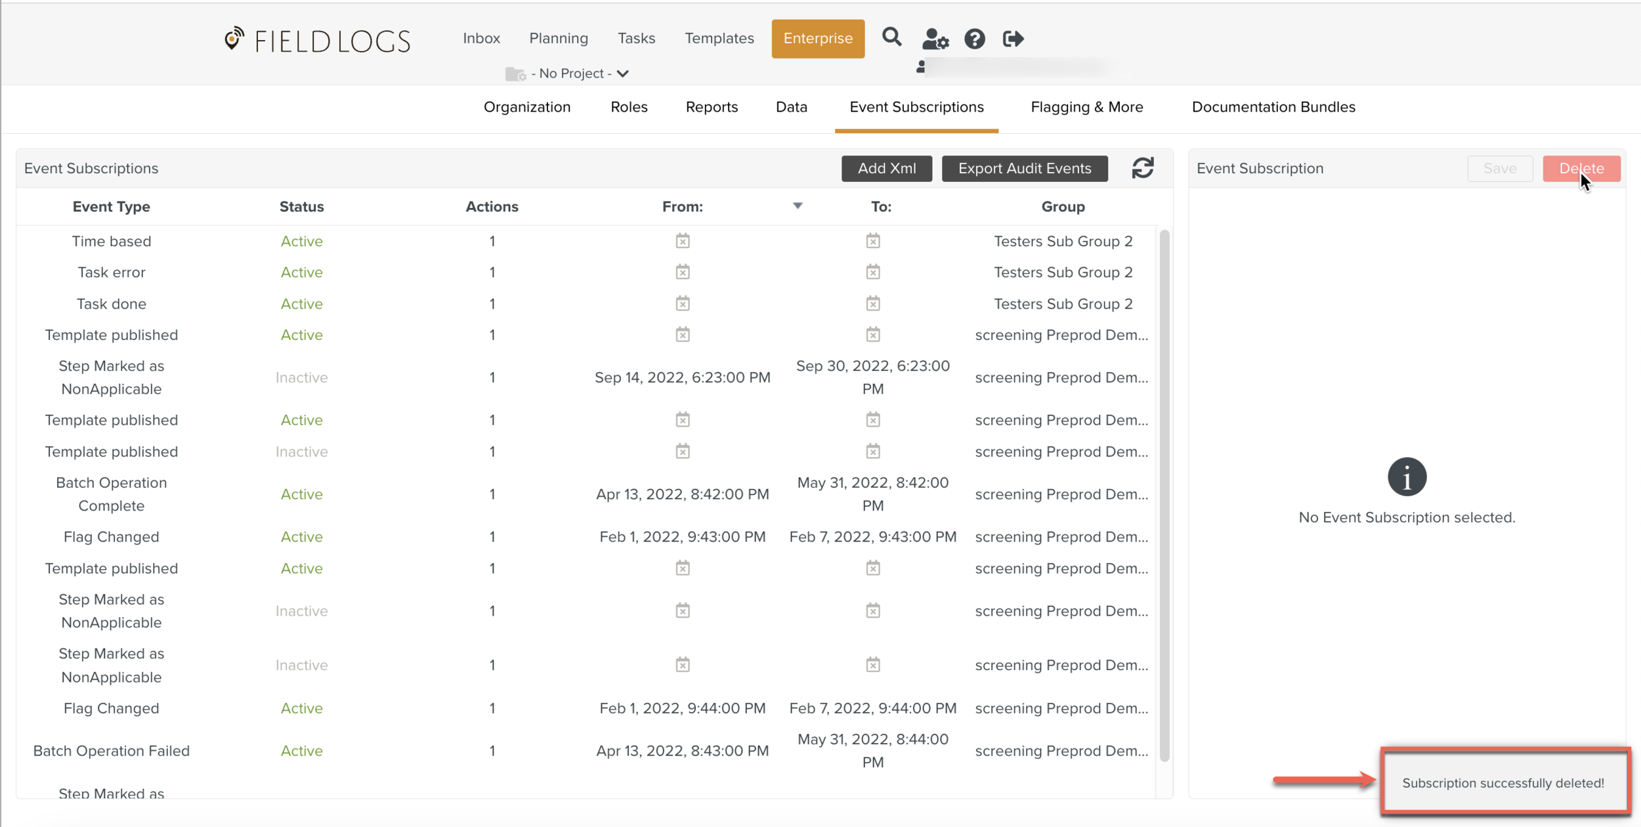The width and height of the screenshot is (1641, 827).
Task: Open the search magnifier icon
Action: click(x=891, y=37)
